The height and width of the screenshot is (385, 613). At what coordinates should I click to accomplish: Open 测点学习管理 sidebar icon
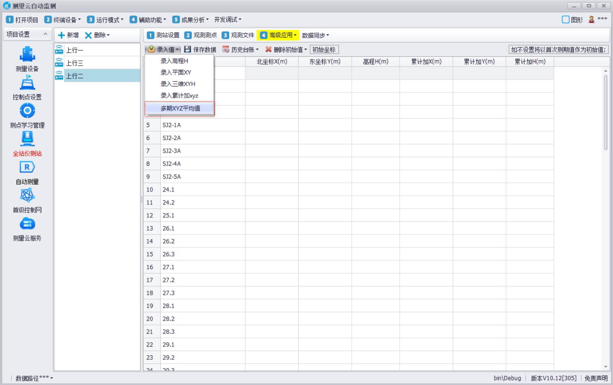pyautogui.click(x=27, y=111)
